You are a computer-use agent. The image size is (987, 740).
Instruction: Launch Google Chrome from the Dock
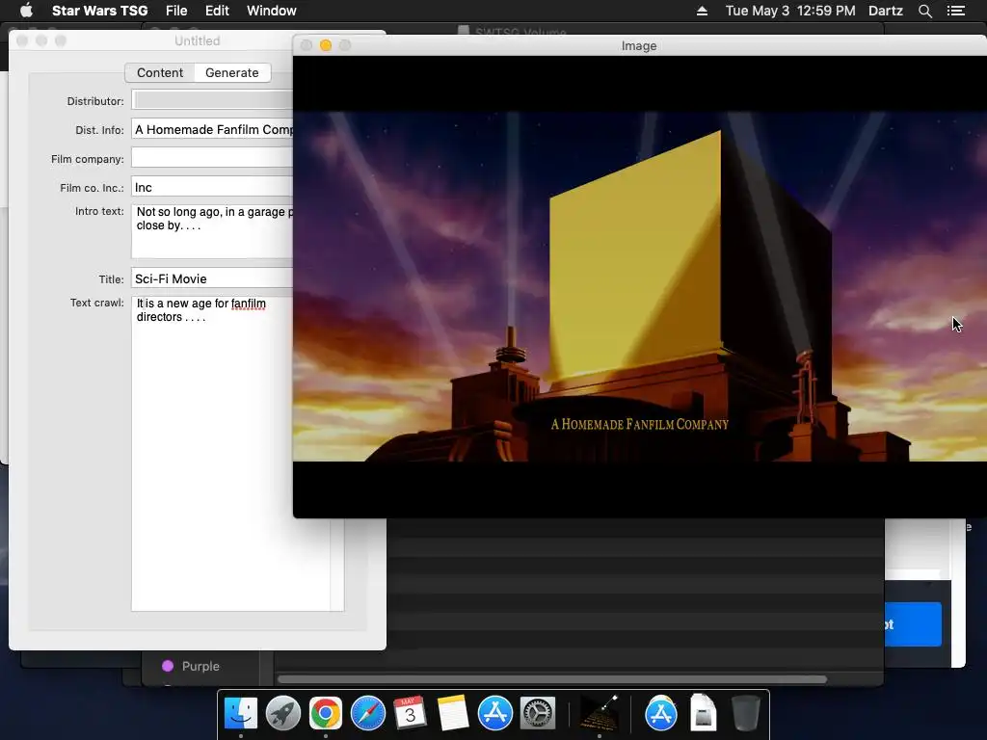tap(325, 714)
